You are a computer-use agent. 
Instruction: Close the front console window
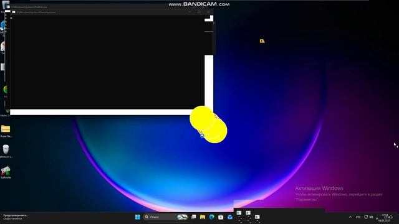click(208, 12)
